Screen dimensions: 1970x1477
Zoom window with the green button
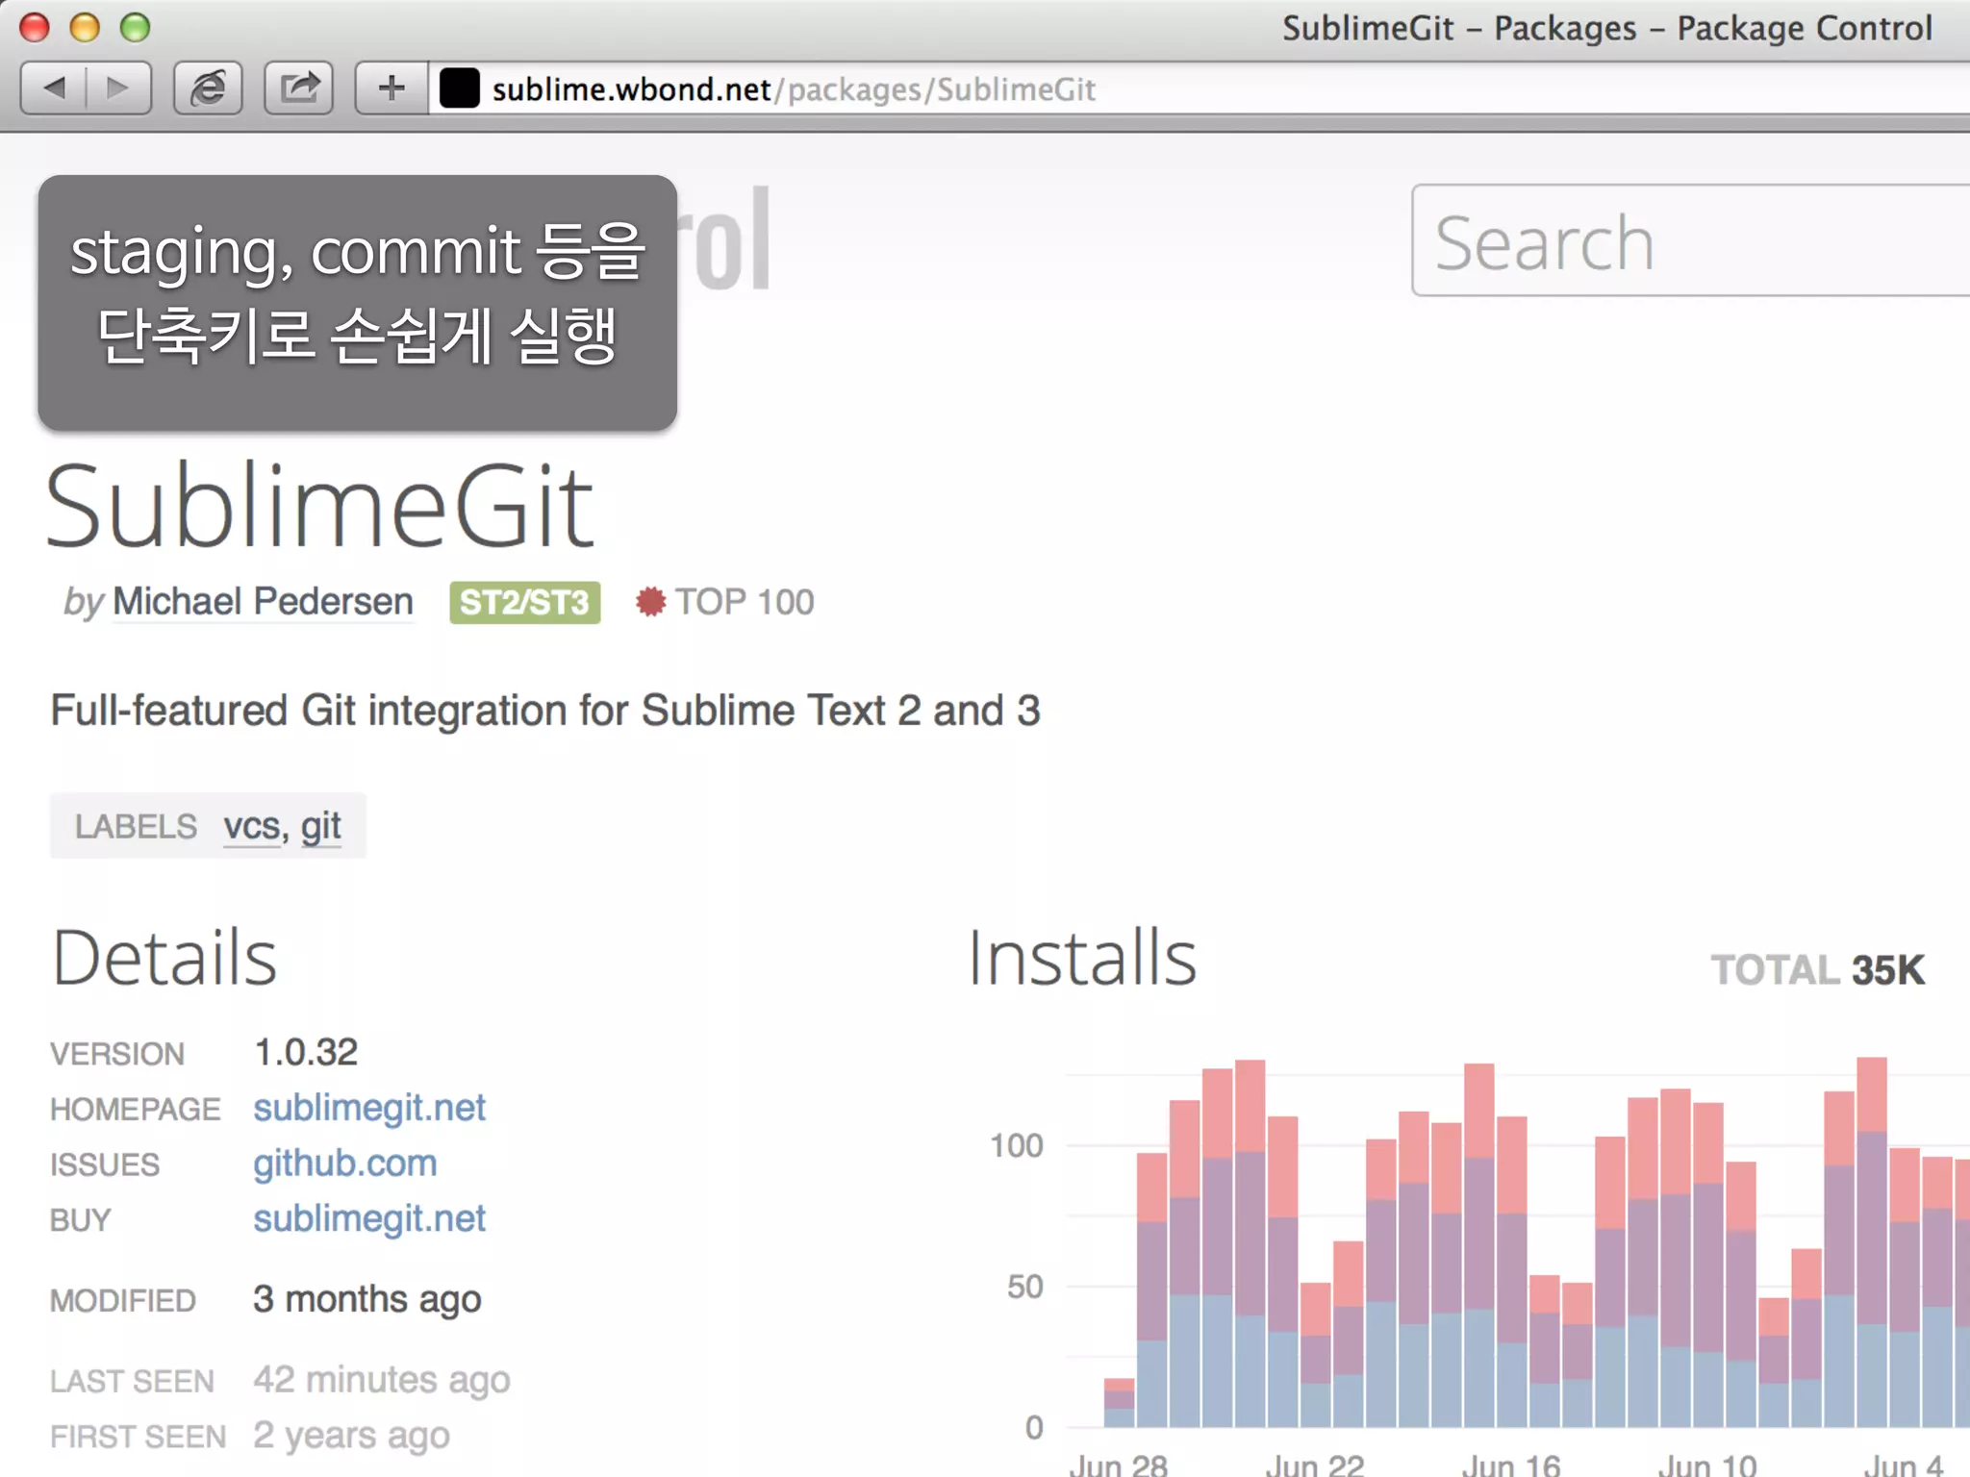click(135, 27)
